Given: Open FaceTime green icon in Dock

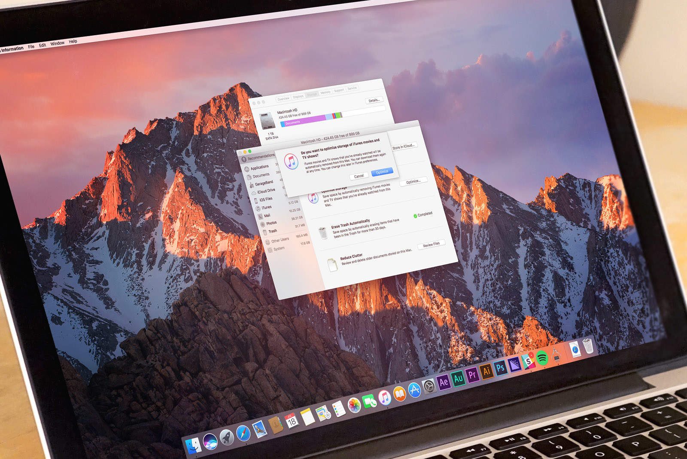Looking at the screenshot, I should pos(369,402).
